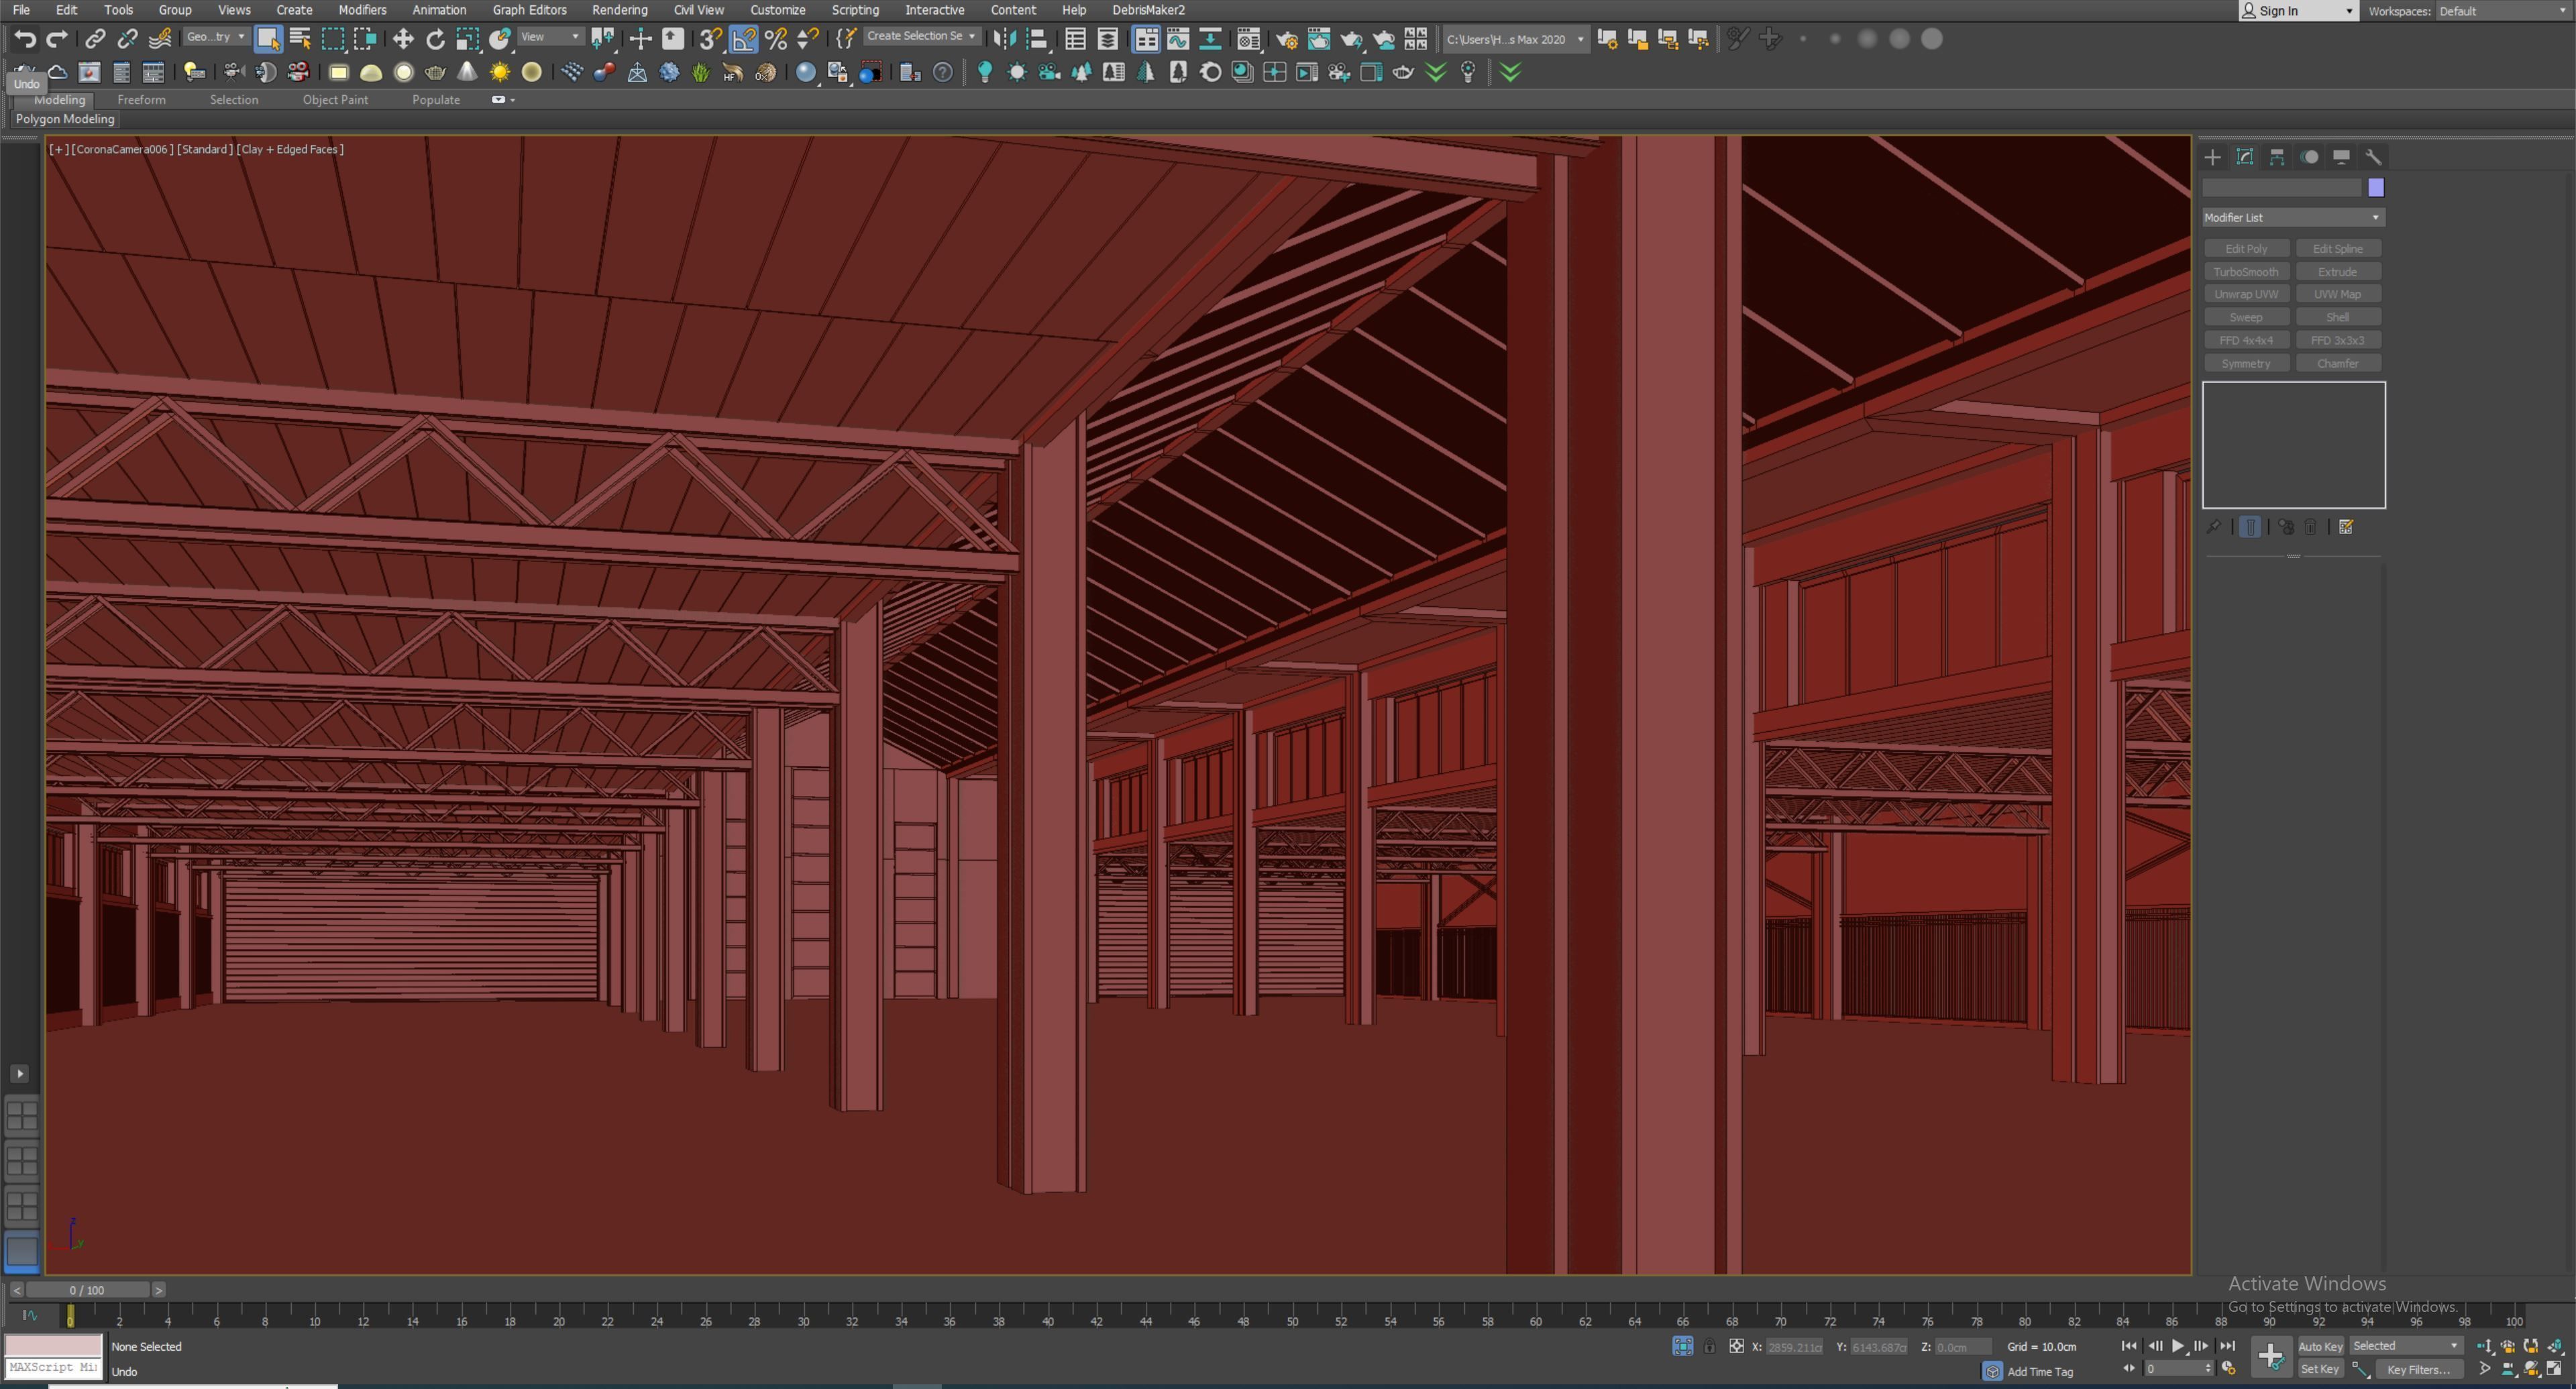The height and width of the screenshot is (1389, 2576).
Task: Toggle 3D Snaps on
Action: pos(710,39)
